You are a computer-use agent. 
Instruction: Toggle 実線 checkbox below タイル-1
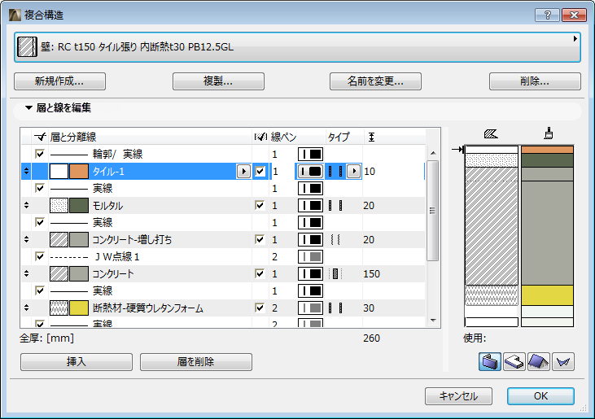[x=39, y=188]
